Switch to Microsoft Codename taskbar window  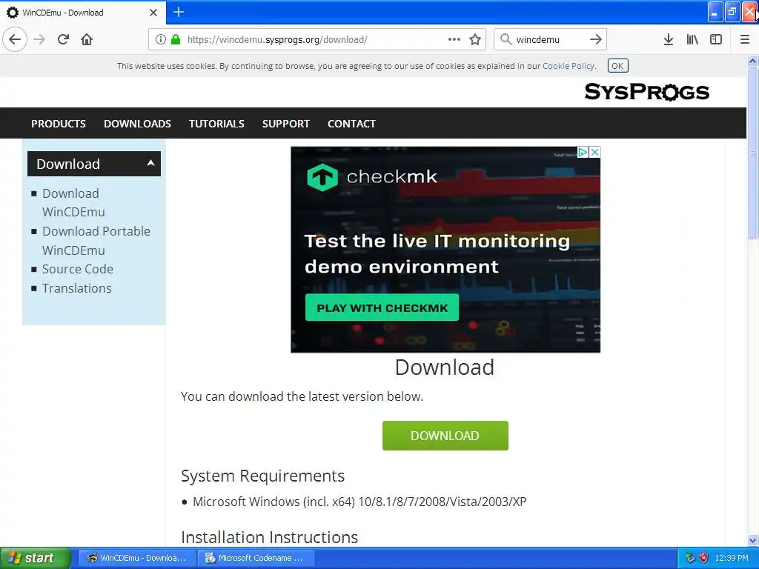[x=256, y=558]
